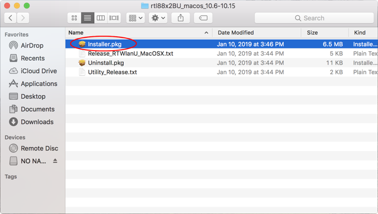Click the Installer.pkg package icon

[x=82, y=44]
